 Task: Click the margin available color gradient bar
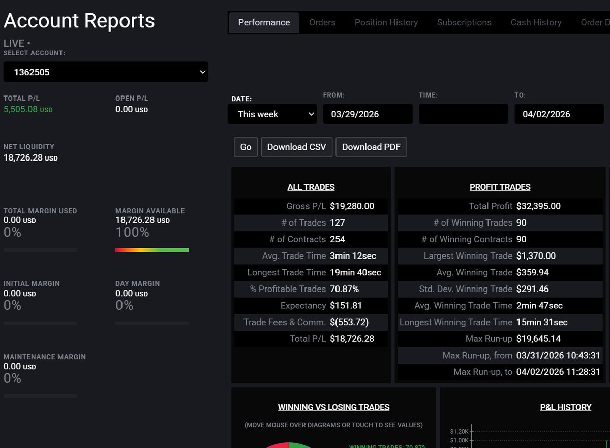pos(152,250)
